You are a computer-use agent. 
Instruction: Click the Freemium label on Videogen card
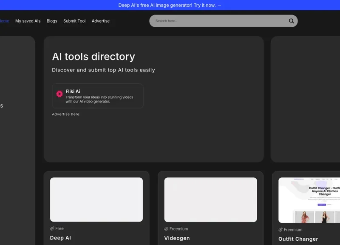[178, 229]
